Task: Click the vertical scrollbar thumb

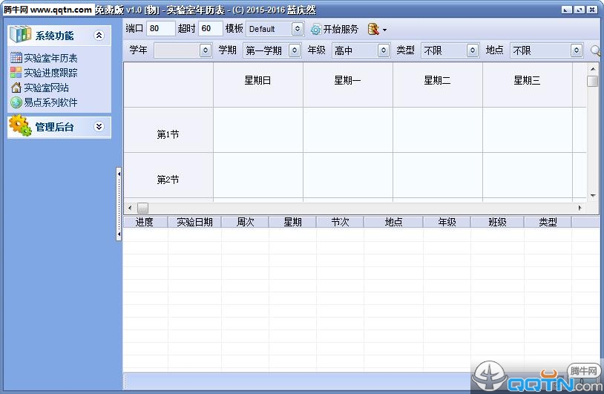Action: pos(592,82)
